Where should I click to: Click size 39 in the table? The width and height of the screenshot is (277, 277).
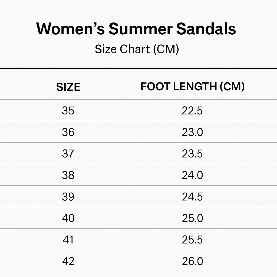[68, 197]
